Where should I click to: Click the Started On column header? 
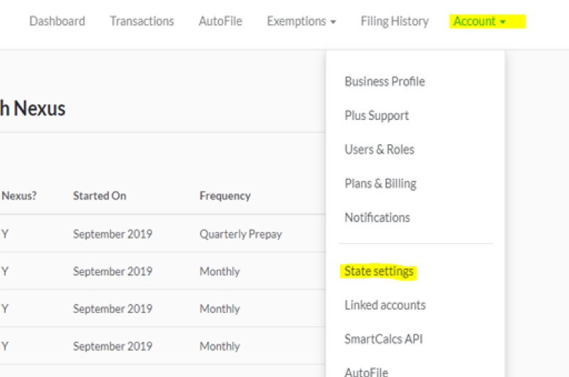(100, 196)
